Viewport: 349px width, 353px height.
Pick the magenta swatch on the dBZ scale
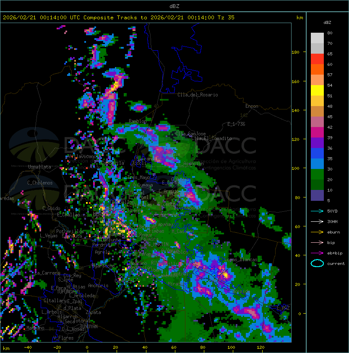[317, 132]
